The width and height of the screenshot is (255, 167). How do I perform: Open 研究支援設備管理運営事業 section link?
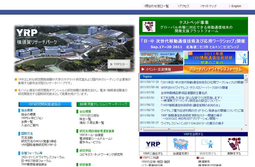click(x=97, y=131)
